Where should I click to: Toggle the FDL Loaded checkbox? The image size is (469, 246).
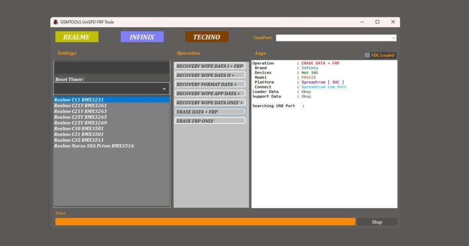[x=367, y=55]
